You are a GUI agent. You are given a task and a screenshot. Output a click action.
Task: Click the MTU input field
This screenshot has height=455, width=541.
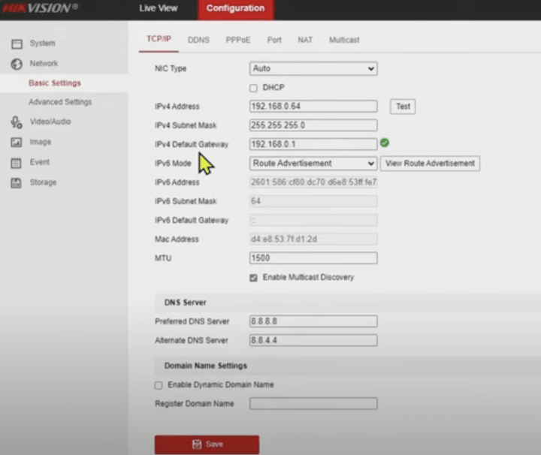[x=313, y=258]
